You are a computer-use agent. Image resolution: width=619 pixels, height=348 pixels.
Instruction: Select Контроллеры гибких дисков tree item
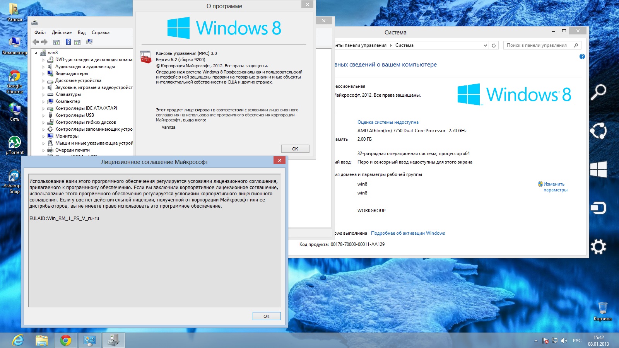click(x=85, y=122)
